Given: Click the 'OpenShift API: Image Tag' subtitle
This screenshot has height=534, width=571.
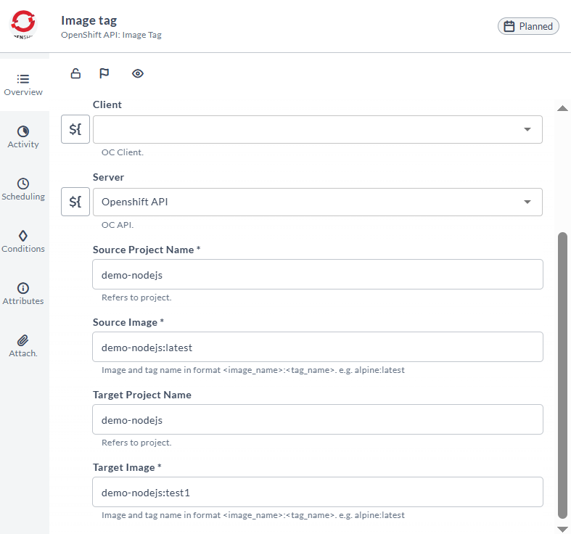Looking at the screenshot, I should point(111,35).
